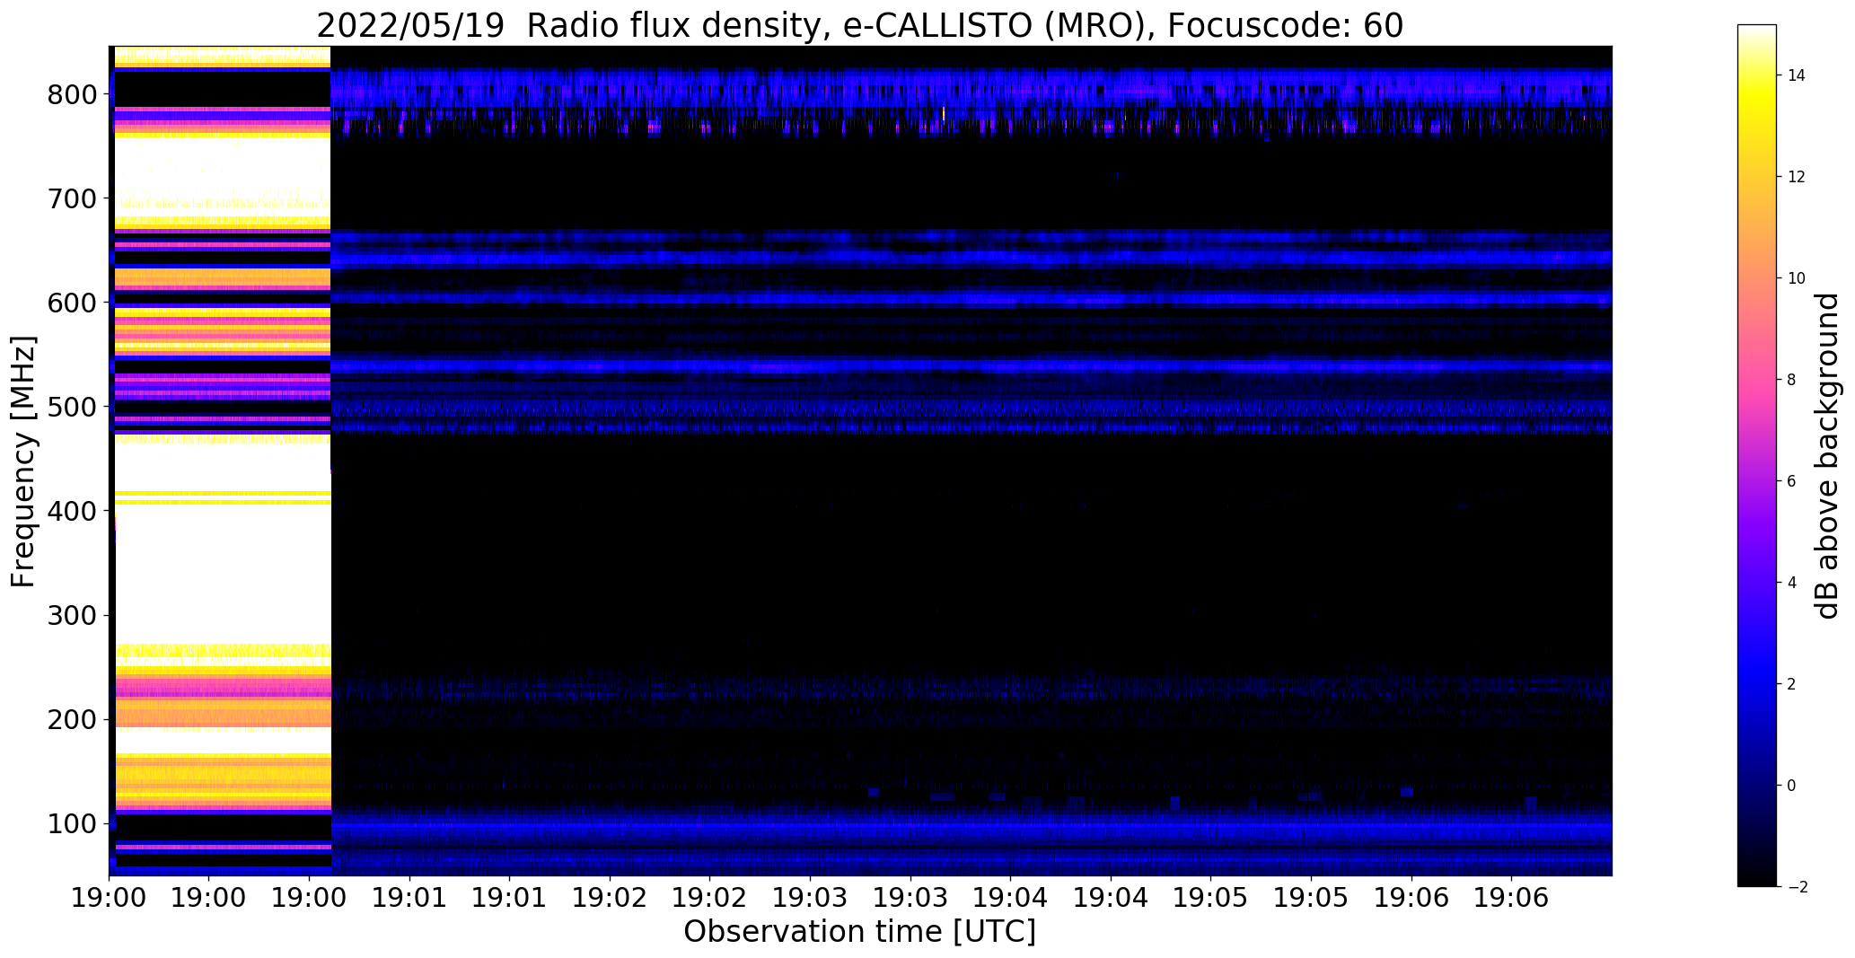
Task: Click the colorbar tick labeled 8
Action: pyautogui.click(x=1792, y=380)
